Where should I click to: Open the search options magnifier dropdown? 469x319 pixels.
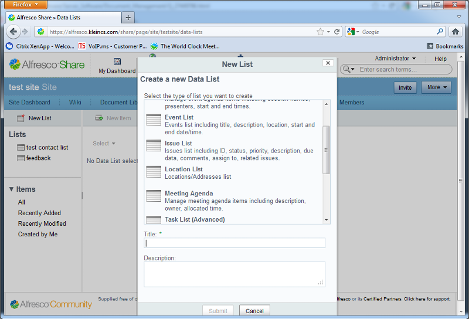(348, 69)
